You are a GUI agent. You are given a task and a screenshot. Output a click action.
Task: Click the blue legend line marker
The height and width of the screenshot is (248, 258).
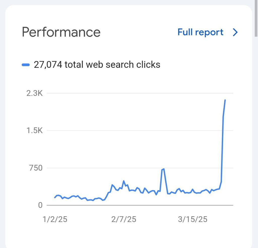pyautogui.click(x=26, y=65)
